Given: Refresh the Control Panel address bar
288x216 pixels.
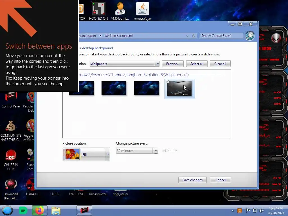Looking at the screenshot, I should coord(193,36).
